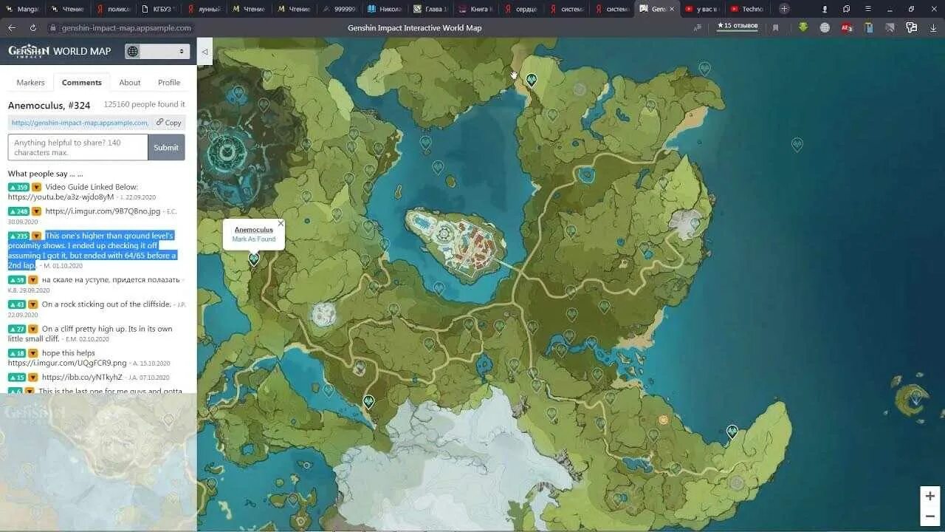945x532 pixels.
Task: Downvote the ibb.co/yNTkyhZ comment
Action: pyautogui.click(x=33, y=378)
